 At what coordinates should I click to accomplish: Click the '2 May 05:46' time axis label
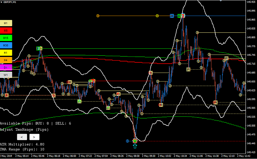tap(38, 156)
